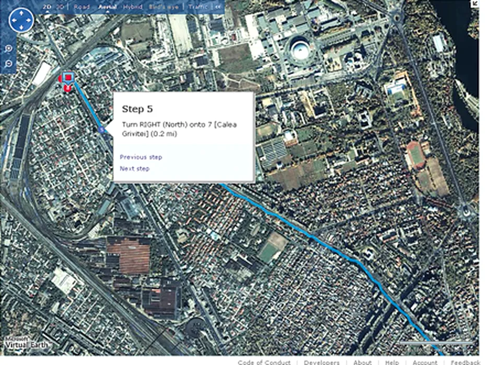Collapse the map toolbar with double chevron
485x365 pixels.
[218, 6]
